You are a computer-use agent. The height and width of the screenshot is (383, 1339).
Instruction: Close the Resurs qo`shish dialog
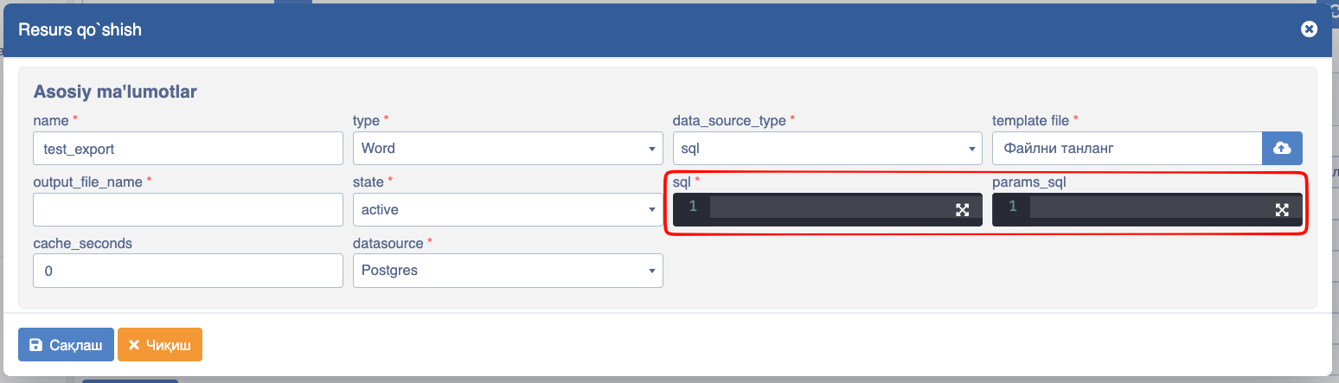coord(1310,29)
